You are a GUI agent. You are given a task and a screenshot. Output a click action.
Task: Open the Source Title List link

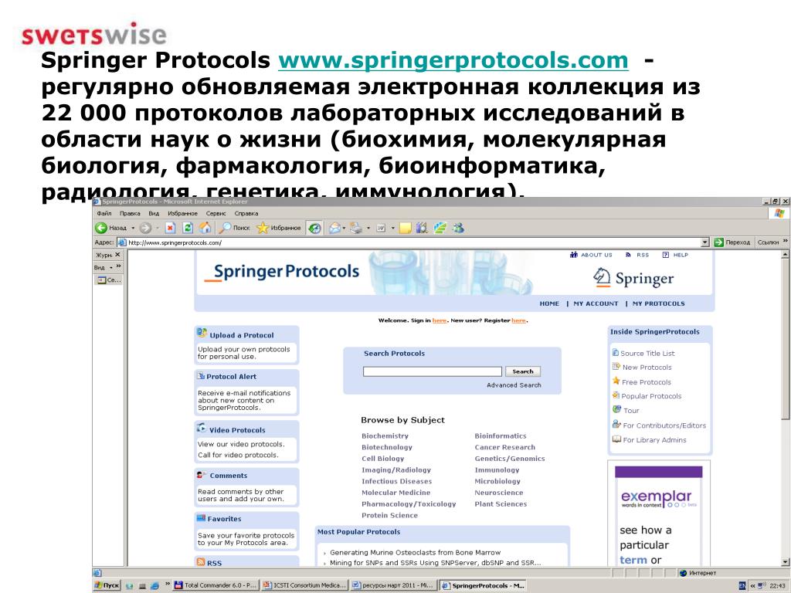click(647, 353)
